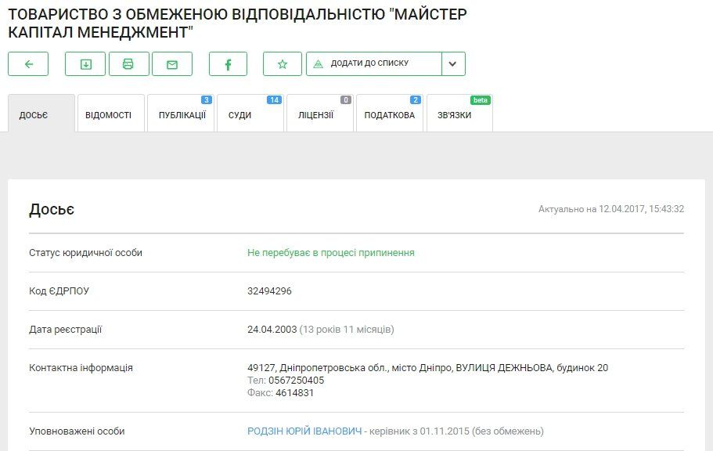Download the company report via download icon
This screenshot has width=713, height=451.
pyautogui.click(x=85, y=63)
